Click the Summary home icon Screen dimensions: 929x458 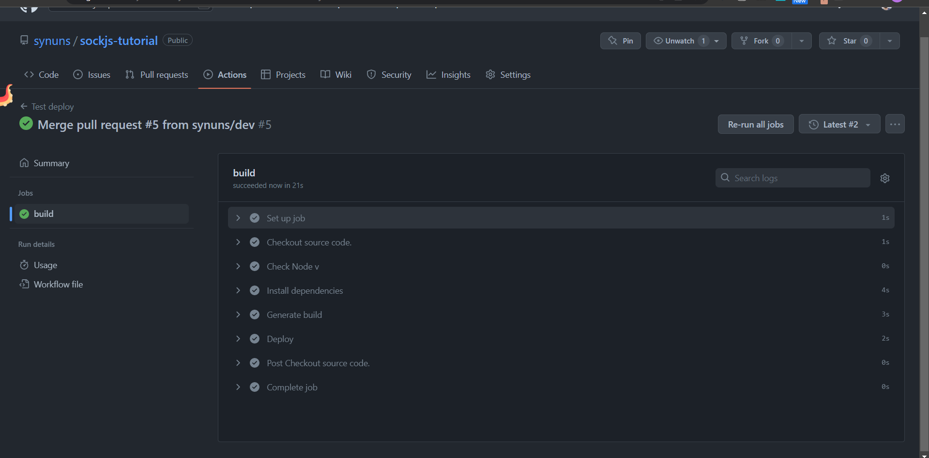(x=24, y=163)
